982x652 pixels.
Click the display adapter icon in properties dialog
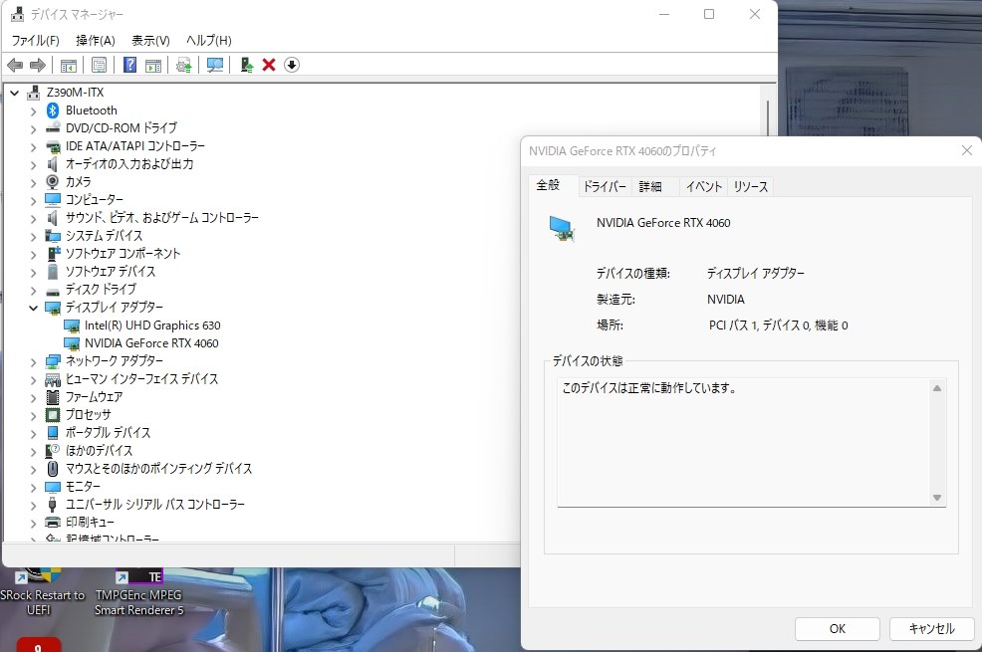tap(562, 228)
